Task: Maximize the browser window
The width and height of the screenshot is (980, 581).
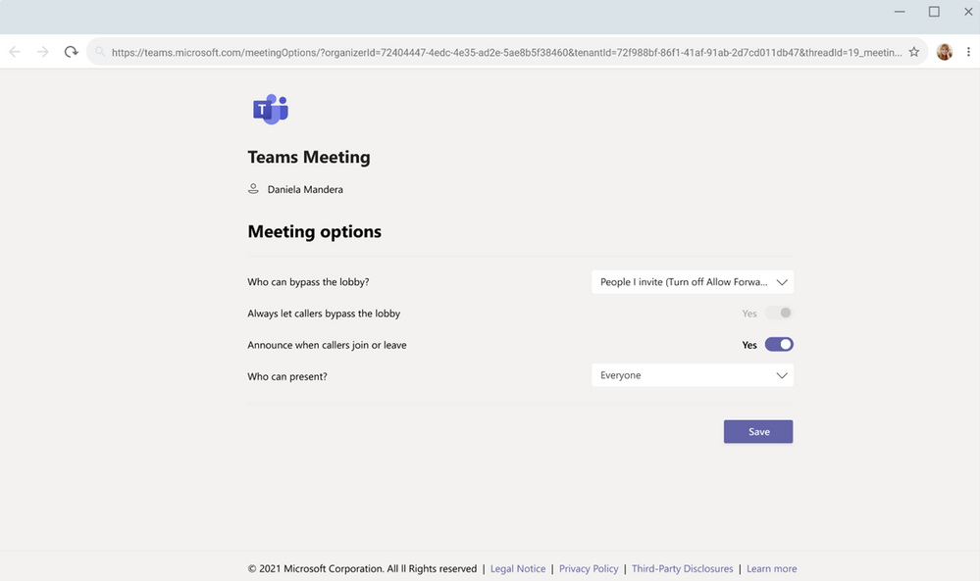Action: (x=934, y=12)
